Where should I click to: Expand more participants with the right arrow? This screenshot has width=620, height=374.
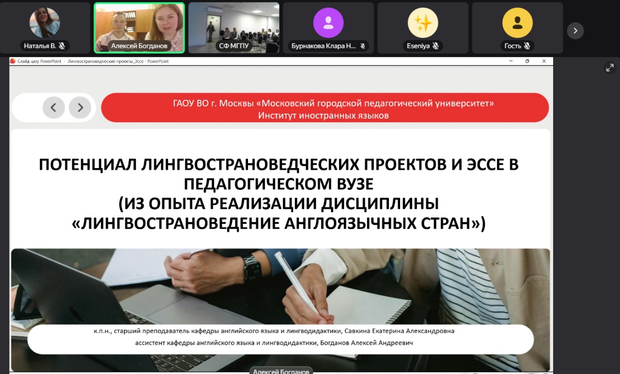click(575, 31)
